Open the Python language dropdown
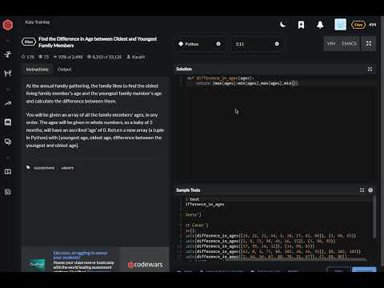 tap(199, 44)
